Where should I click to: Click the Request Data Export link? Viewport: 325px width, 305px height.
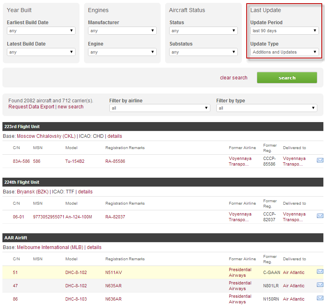(x=31, y=107)
